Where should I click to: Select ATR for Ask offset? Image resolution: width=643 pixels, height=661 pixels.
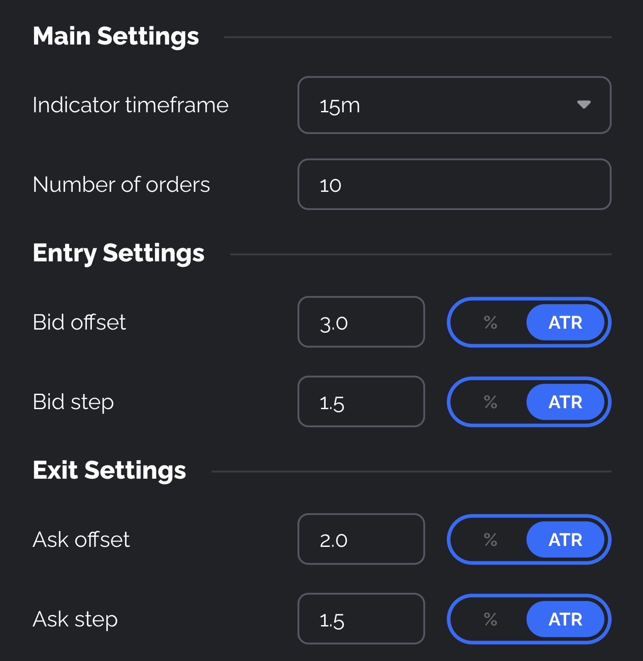point(565,540)
